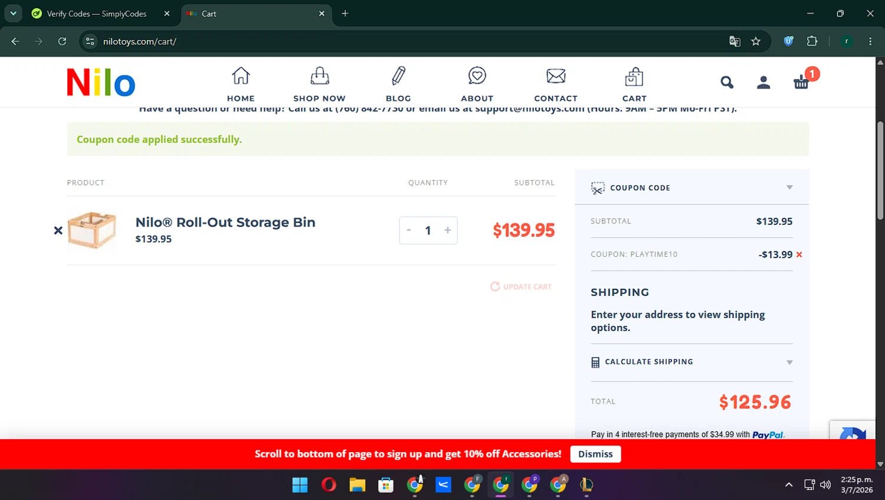Click the PayPal link in payment note

(768, 434)
